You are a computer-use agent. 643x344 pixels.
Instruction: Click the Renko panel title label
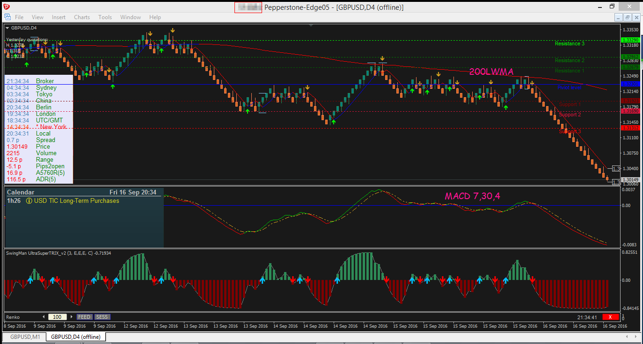pyautogui.click(x=13, y=317)
